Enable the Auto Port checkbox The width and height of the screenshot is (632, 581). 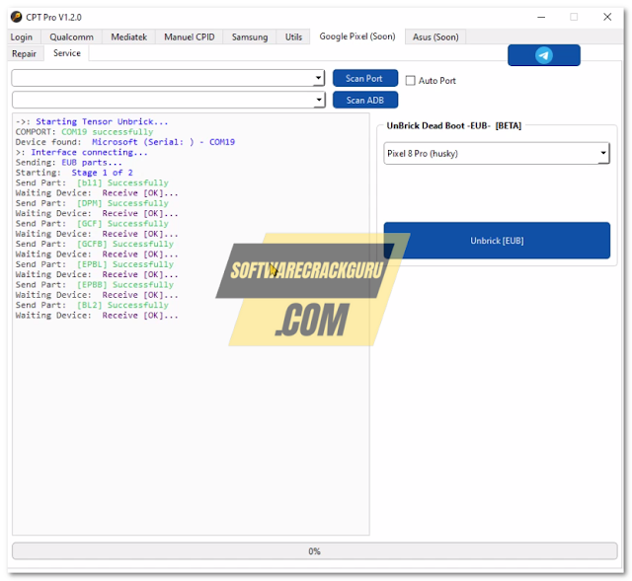411,80
